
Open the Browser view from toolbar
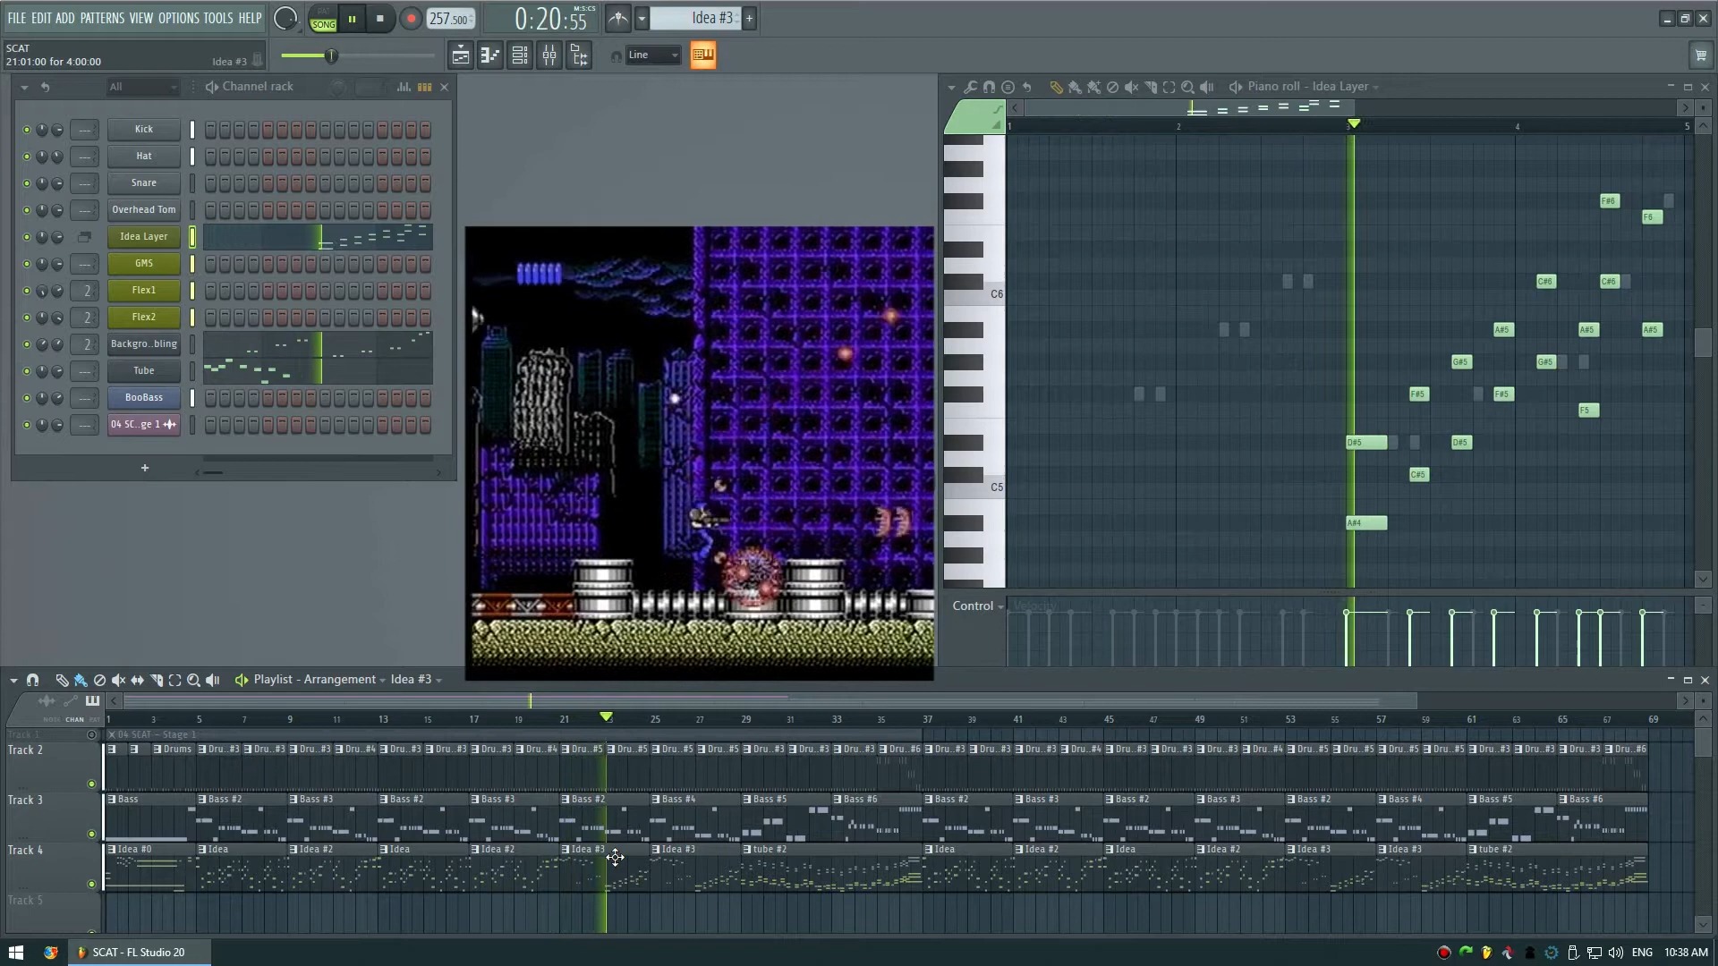579,55
